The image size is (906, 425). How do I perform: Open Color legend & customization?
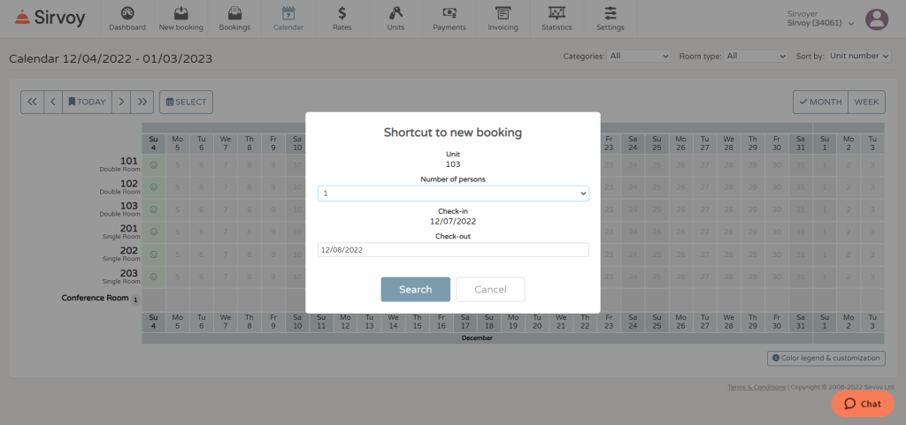pyautogui.click(x=825, y=358)
